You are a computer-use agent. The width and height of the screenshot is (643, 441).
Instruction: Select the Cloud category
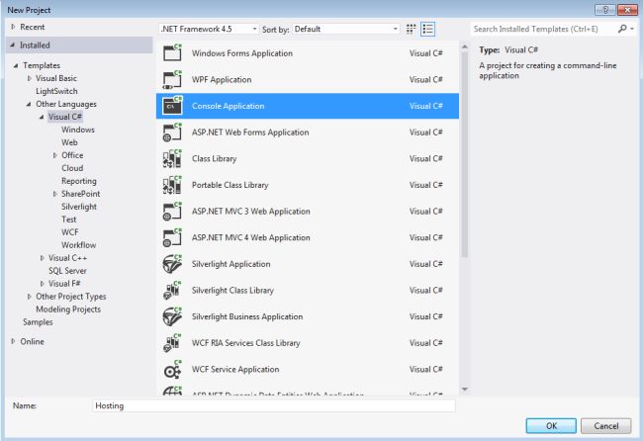pos(72,168)
